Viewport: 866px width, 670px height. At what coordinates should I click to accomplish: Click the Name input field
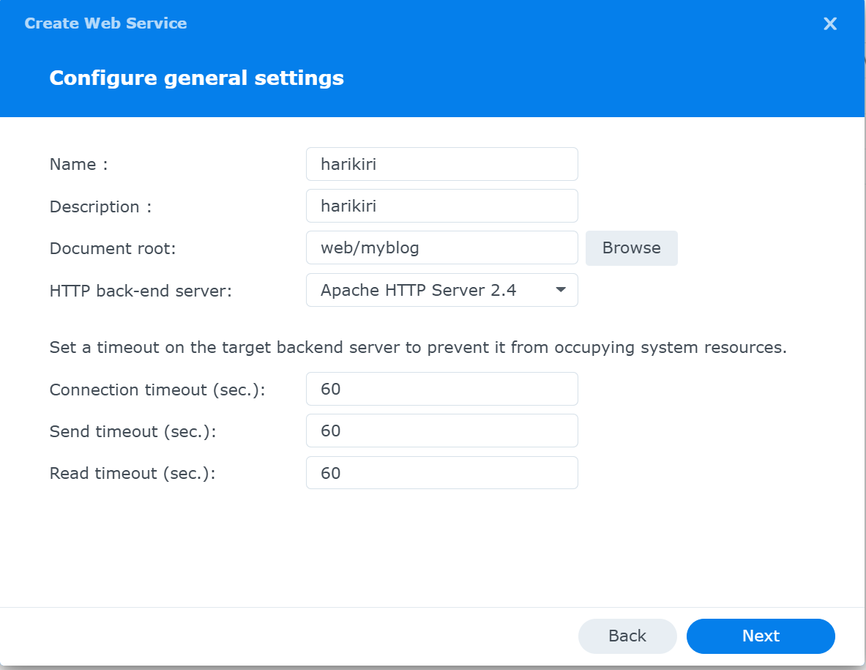coord(442,164)
